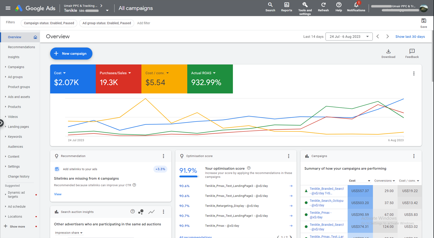Click the home icon next to Overview
Screen dimensions: 434x238
(35, 37)
